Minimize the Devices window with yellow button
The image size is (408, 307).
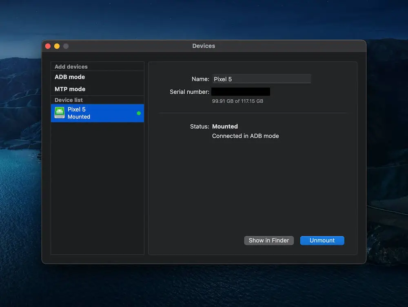[57, 46]
